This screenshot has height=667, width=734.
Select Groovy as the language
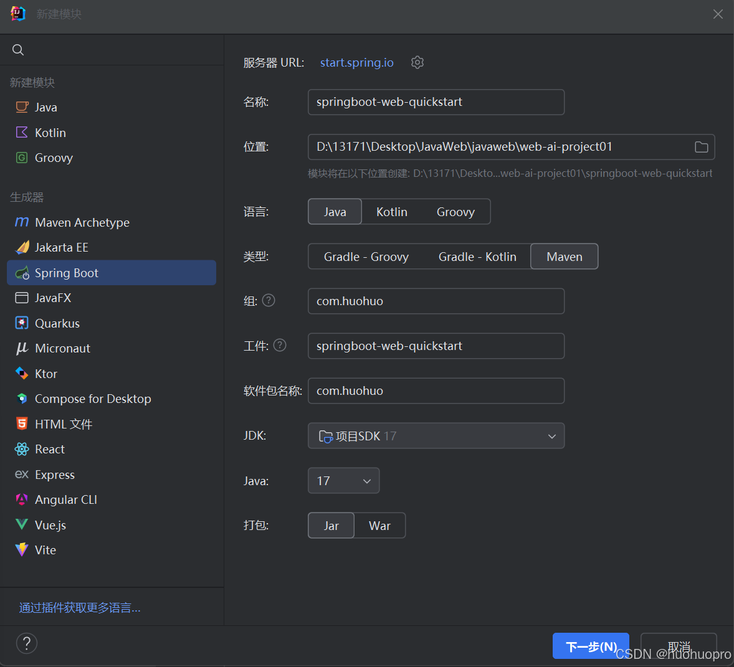455,211
